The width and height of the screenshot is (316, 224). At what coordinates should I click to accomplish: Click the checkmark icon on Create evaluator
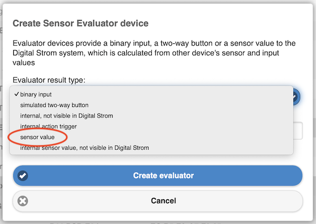tap(23, 176)
